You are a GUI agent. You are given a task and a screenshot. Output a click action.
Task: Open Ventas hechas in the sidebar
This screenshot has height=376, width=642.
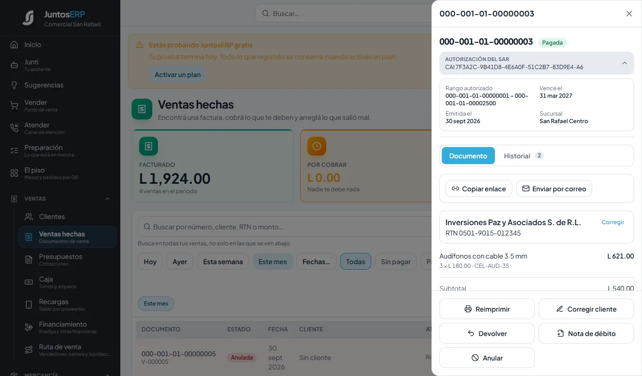[67, 237]
